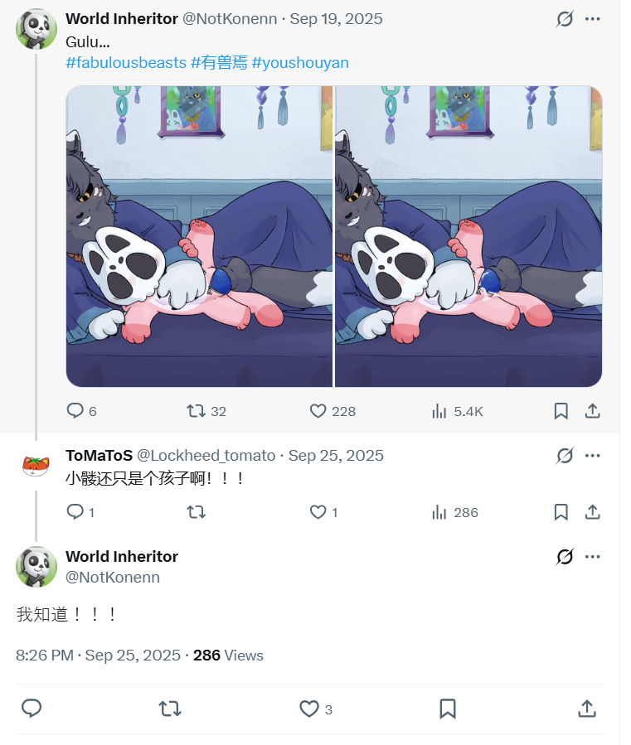Open more options on main post
Image resolution: width=631 pixels, height=745 pixels.
click(592, 557)
